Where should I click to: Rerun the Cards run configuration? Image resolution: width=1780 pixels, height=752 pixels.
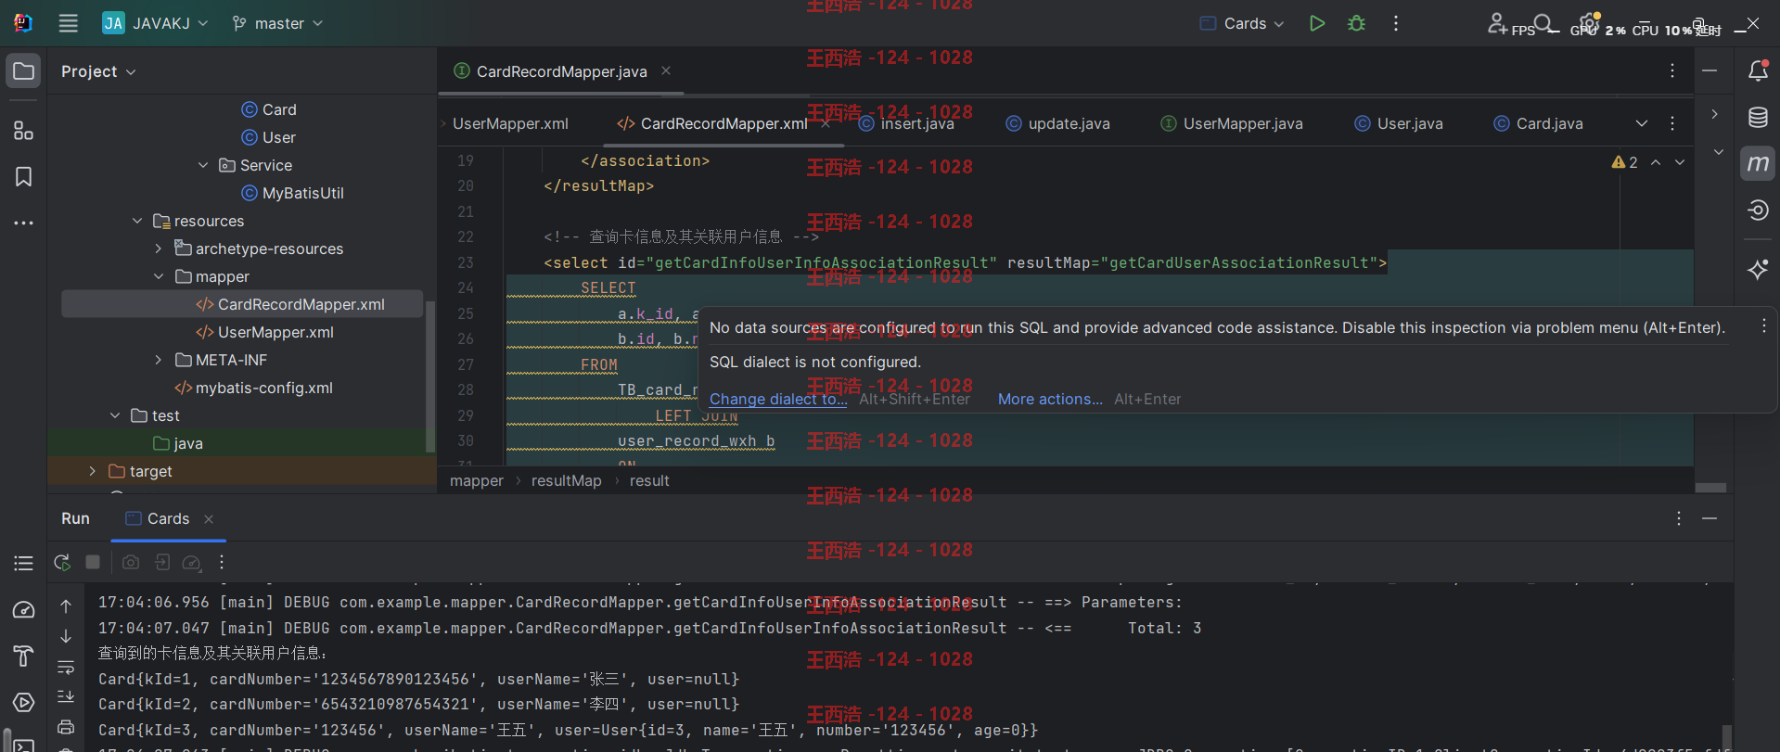pos(62,562)
